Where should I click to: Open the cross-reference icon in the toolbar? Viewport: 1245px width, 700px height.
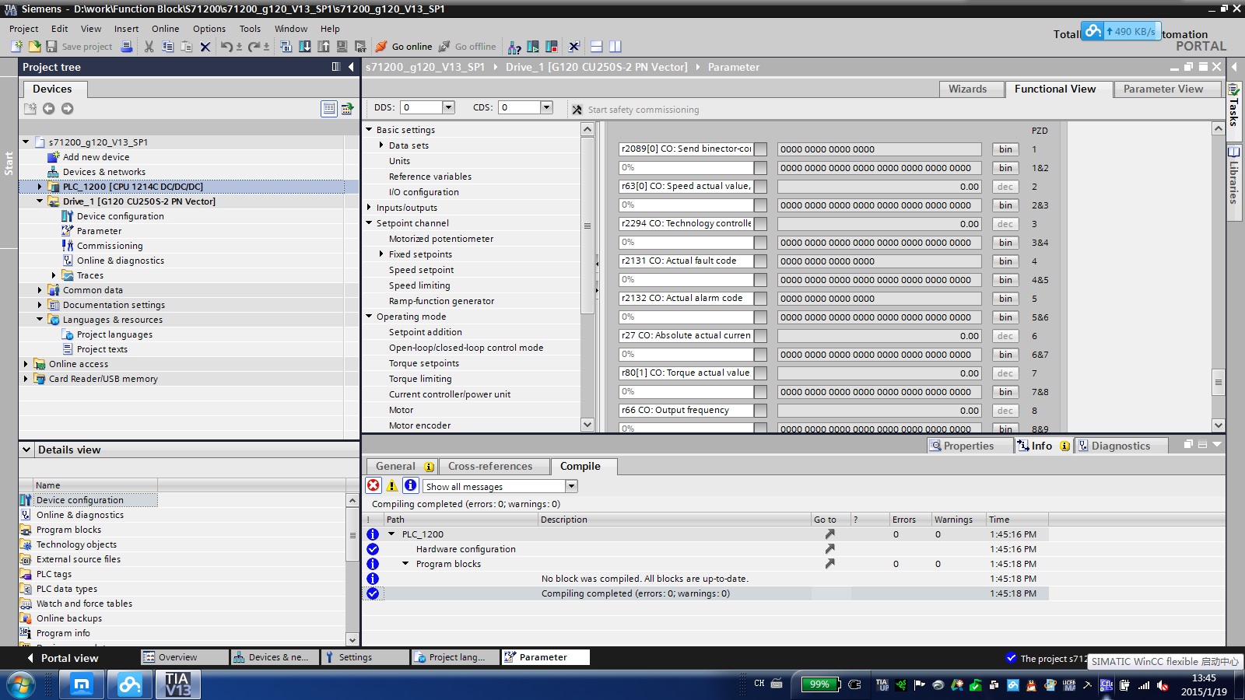tap(574, 47)
